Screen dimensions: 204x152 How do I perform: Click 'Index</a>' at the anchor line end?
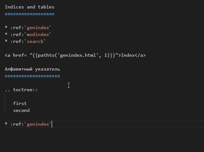(133, 55)
